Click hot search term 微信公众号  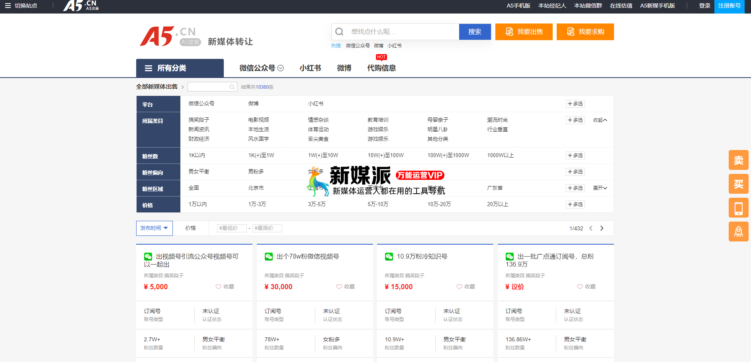point(358,46)
